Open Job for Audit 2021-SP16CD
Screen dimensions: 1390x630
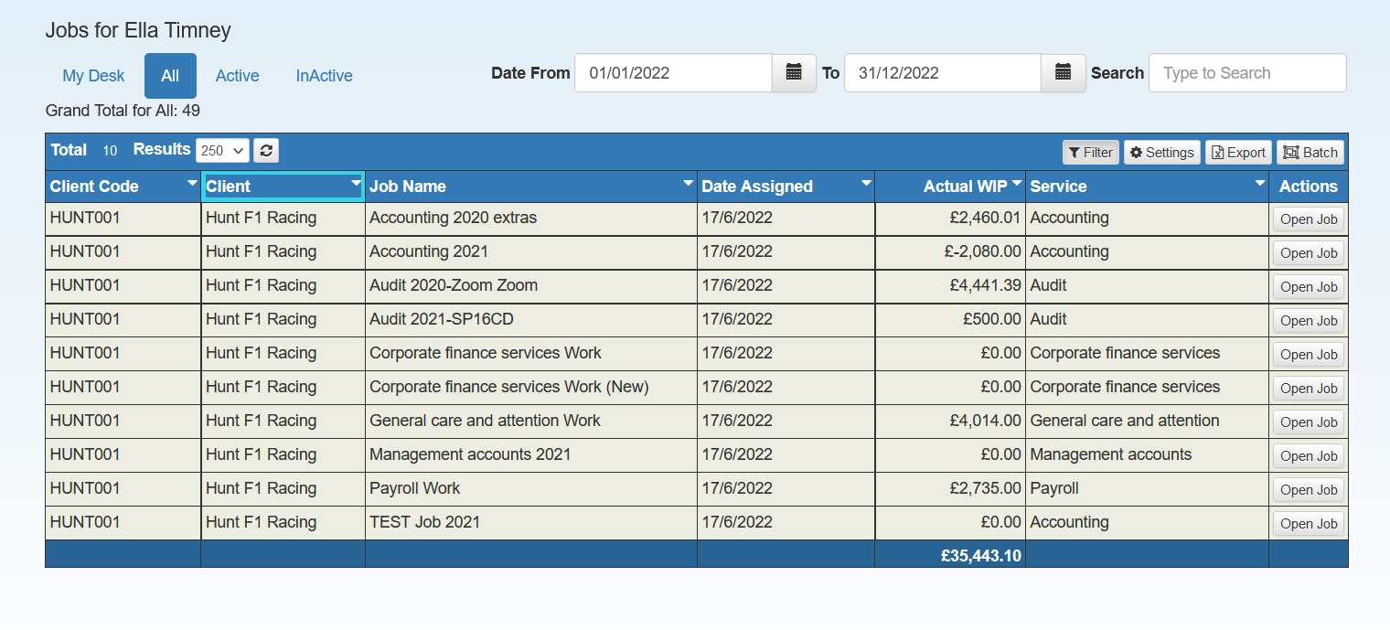[x=1308, y=321]
